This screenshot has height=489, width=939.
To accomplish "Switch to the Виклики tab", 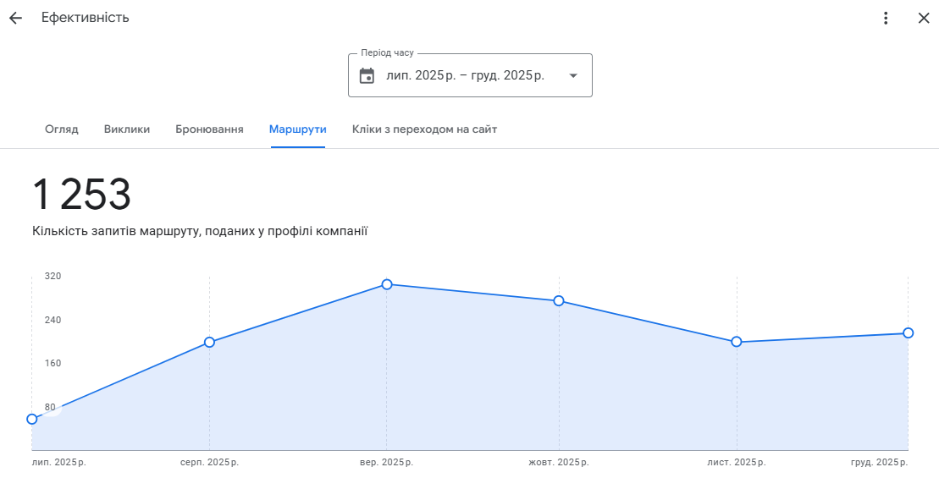I will click(127, 129).
